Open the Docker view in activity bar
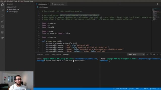 click(x=3, y=38)
